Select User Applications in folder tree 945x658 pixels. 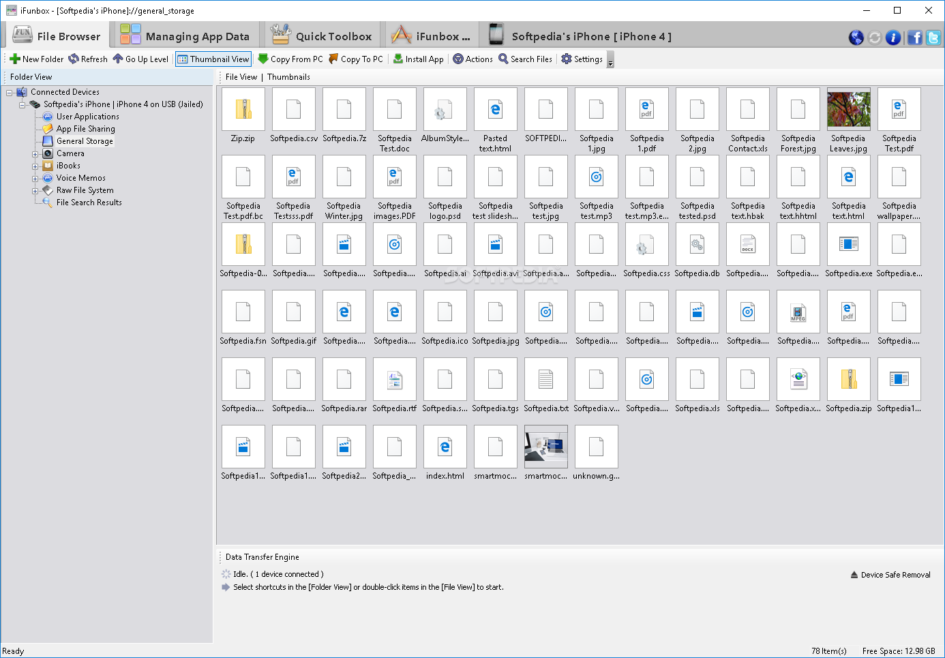point(87,117)
